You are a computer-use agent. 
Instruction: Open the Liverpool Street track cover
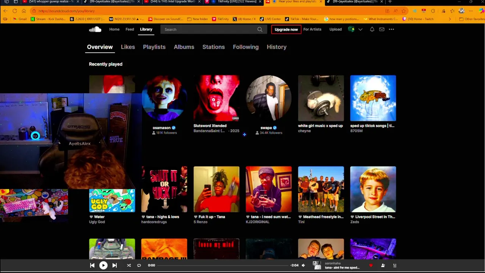pyautogui.click(x=373, y=189)
